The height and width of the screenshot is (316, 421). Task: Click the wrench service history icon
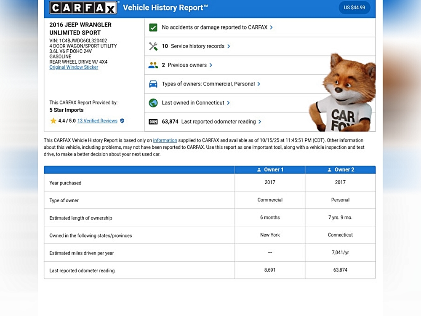pos(153,46)
